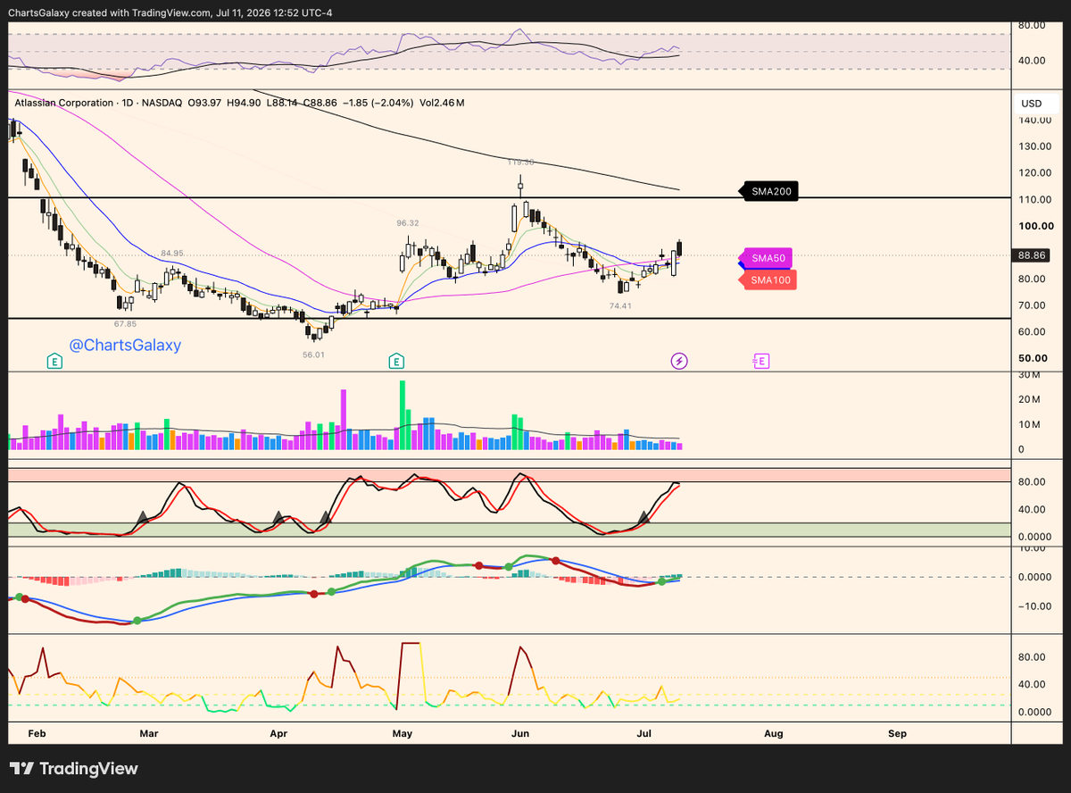This screenshot has height=793, width=1071.
Task: Click the purple upcoming earnings E icon
Action: coord(761,361)
